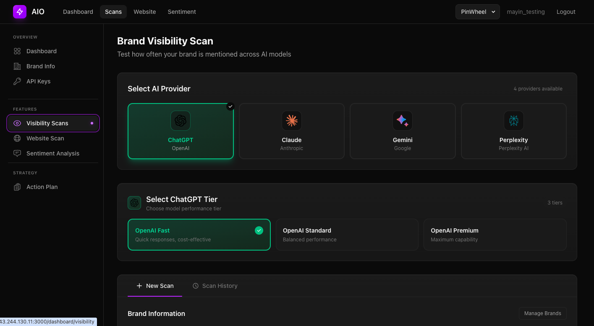Click the Manage Brands button
This screenshot has height=326, width=594.
(x=542, y=313)
